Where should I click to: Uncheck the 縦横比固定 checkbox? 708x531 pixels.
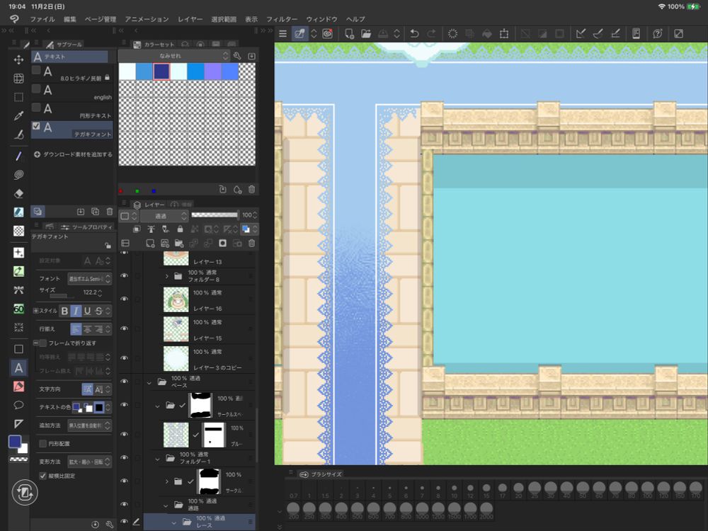tap(43, 476)
